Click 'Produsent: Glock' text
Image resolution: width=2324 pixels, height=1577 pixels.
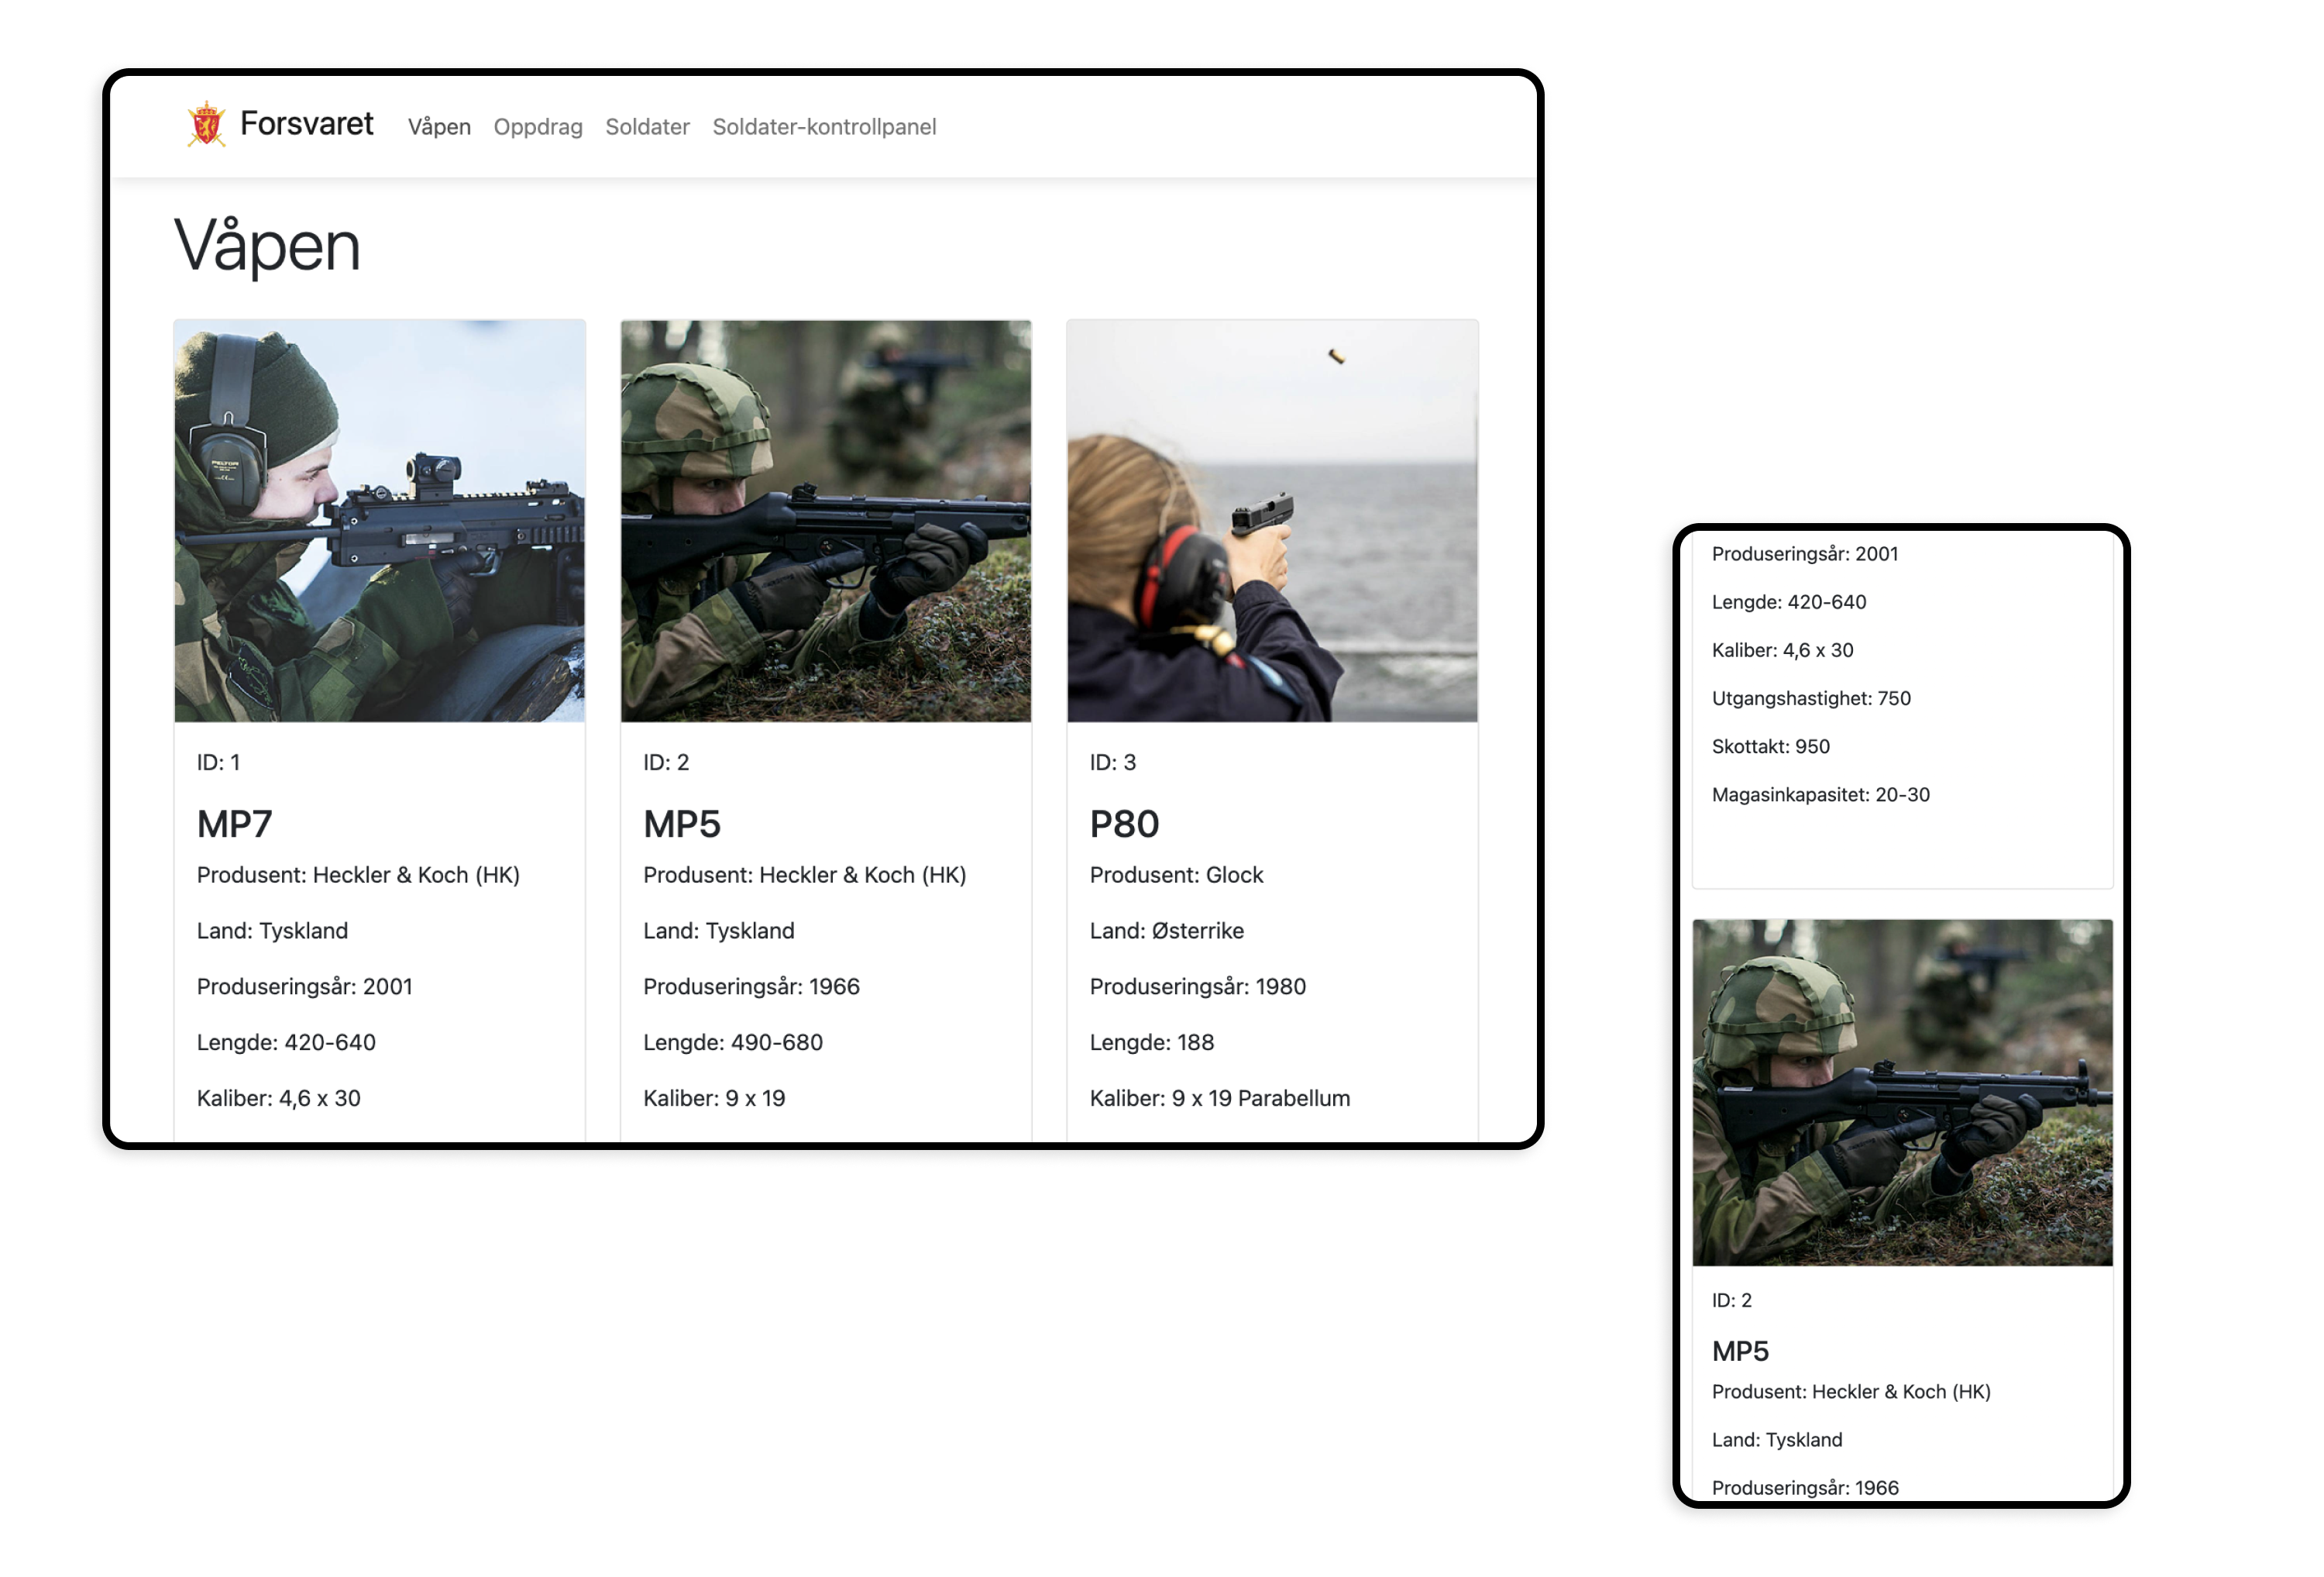[1176, 875]
